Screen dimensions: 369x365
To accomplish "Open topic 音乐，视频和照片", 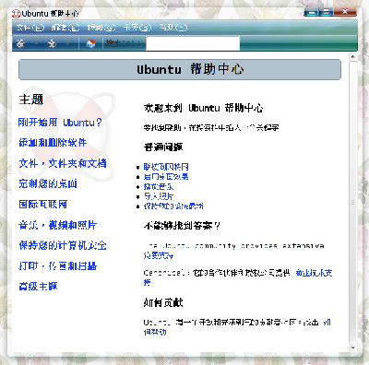I will click(x=57, y=225).
